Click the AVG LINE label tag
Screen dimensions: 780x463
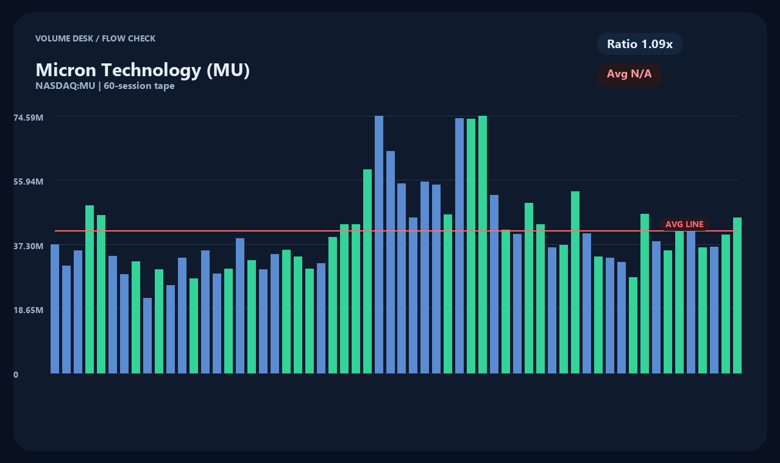coord(684,224)
